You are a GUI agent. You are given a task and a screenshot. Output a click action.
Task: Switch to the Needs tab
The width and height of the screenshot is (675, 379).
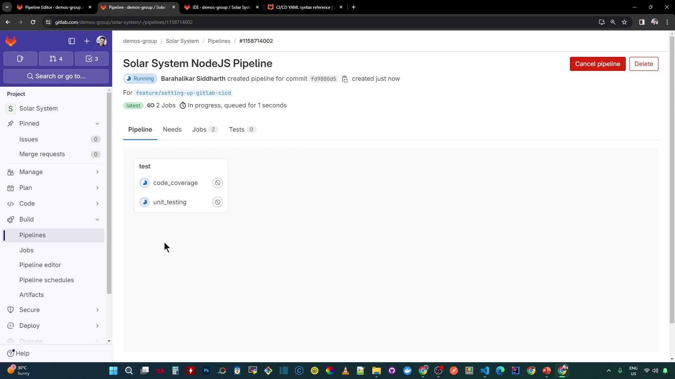click(x=172, y=129)
